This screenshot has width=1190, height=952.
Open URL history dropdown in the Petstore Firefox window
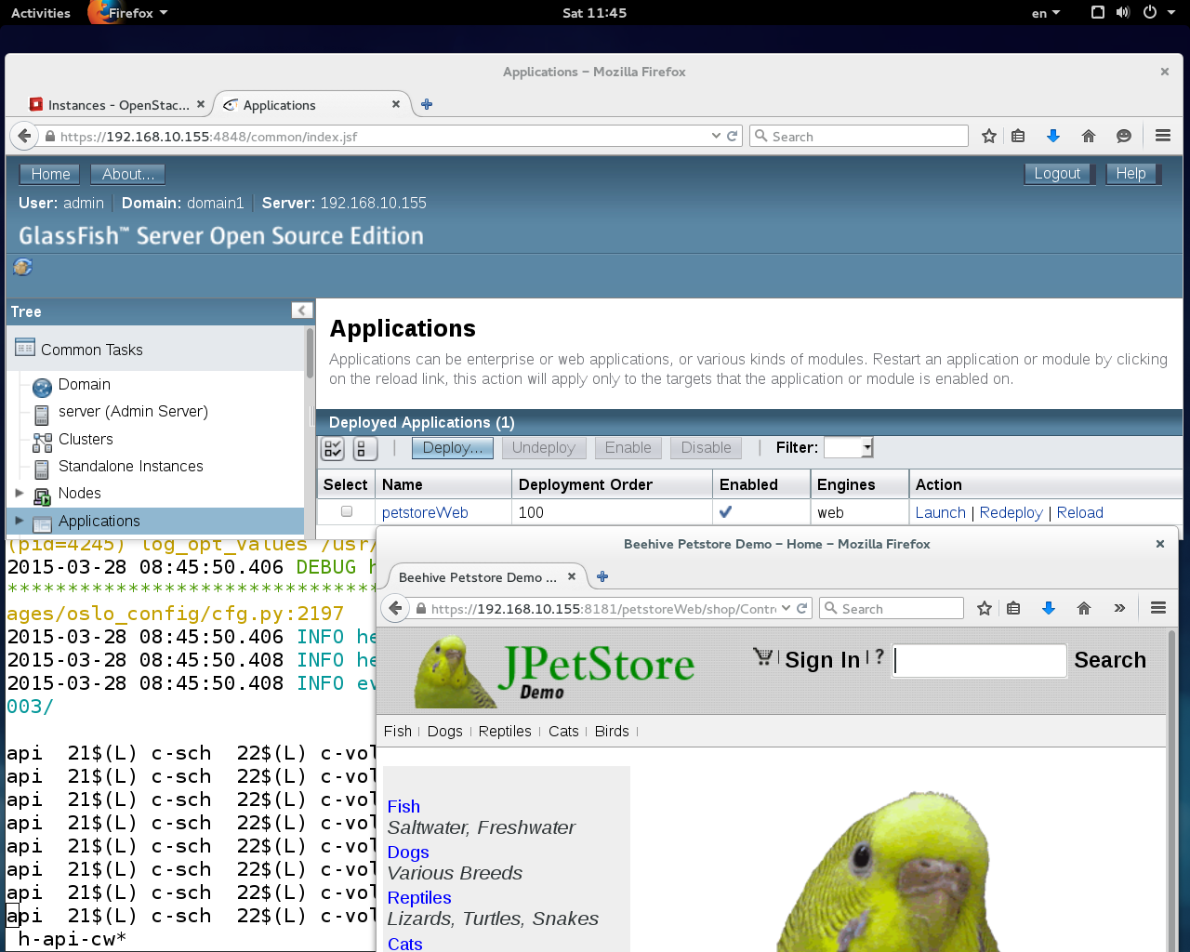click(x=787, y=608)
